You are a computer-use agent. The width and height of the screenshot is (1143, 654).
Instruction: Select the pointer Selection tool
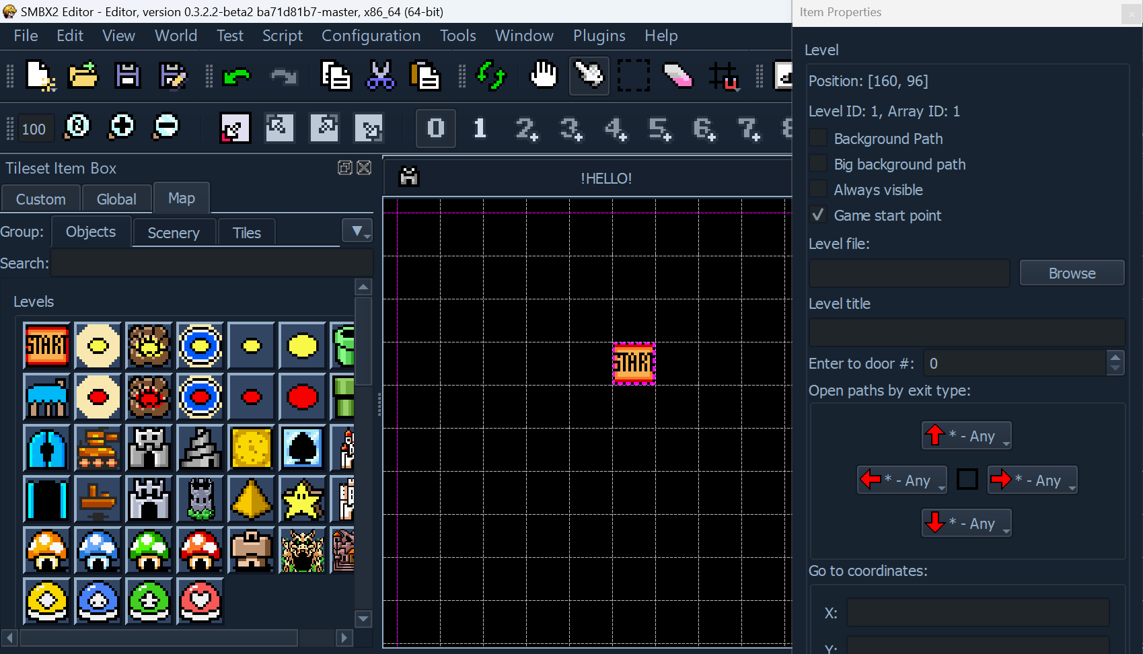pos(589,75)
